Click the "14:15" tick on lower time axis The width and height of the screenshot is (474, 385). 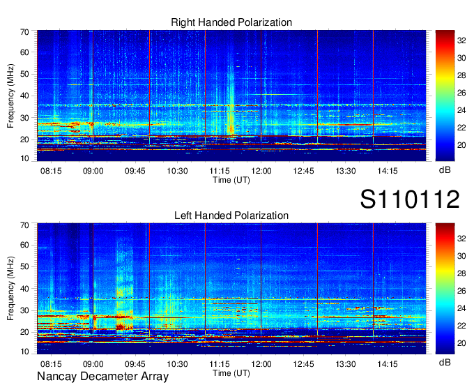tap(388, 364)
